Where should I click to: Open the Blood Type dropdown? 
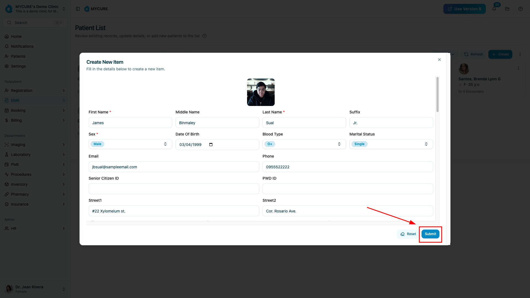coord(304,144)
